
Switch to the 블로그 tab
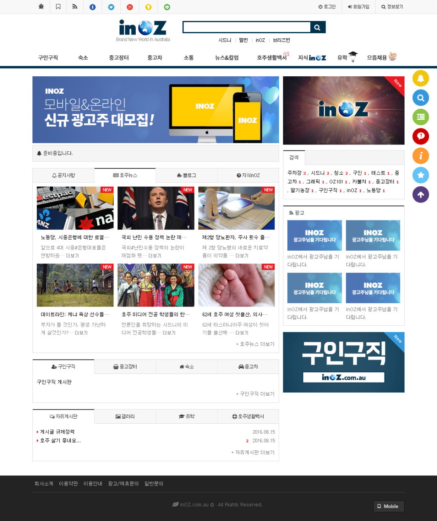(186, 175)
